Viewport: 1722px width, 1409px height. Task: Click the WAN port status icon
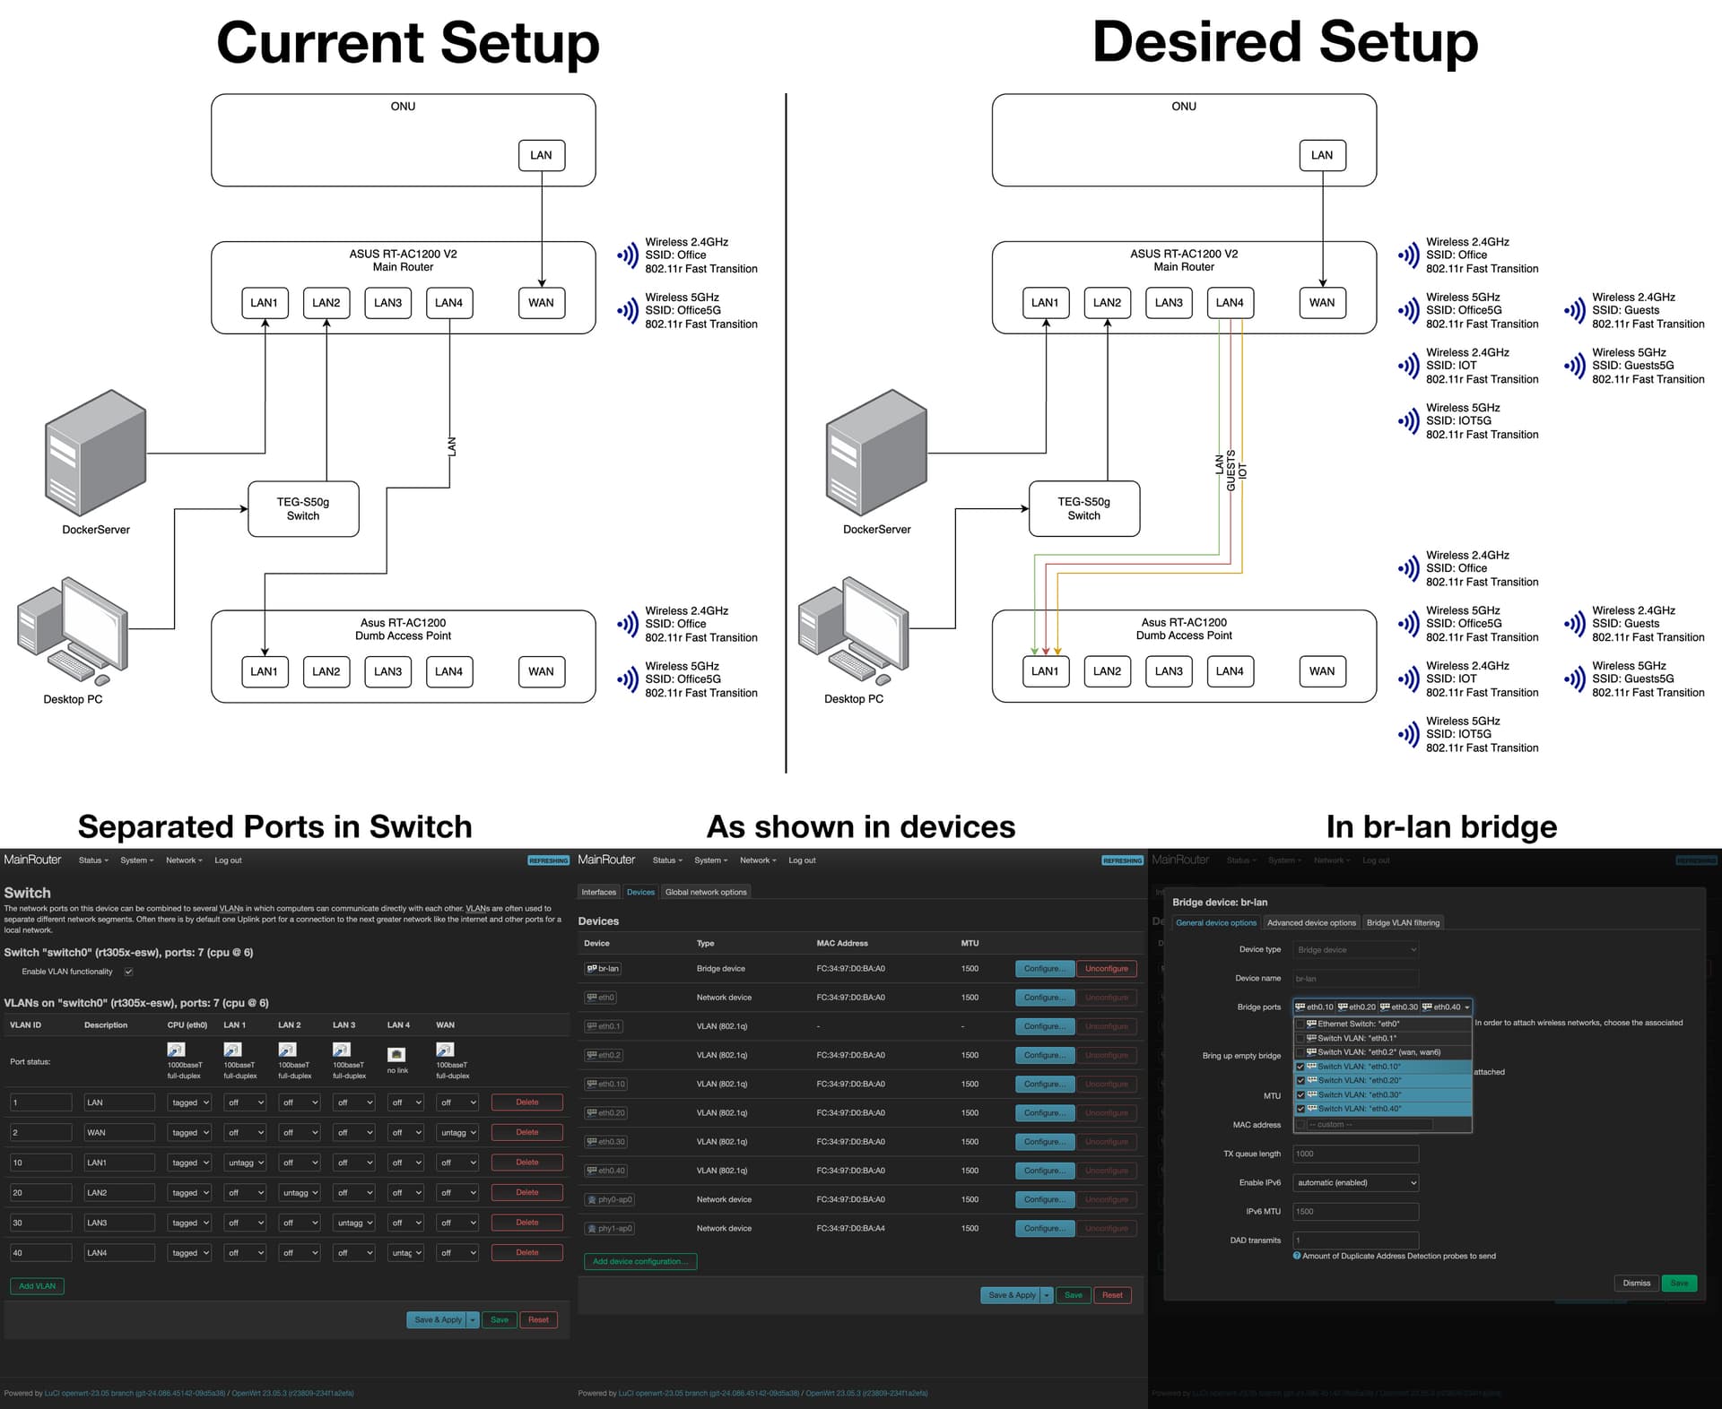(x=445, y=1050)
